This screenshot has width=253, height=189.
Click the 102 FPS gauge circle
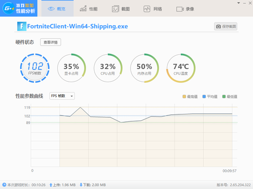pyautogui.click(x=35, y=68)
